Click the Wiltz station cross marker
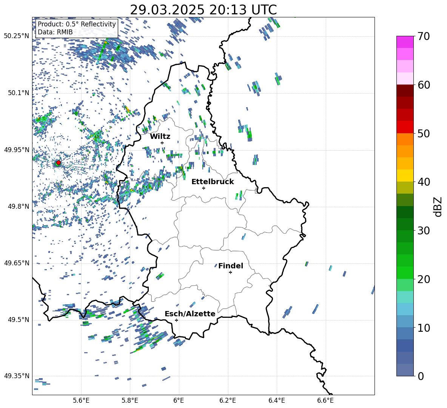 [162, 143]
